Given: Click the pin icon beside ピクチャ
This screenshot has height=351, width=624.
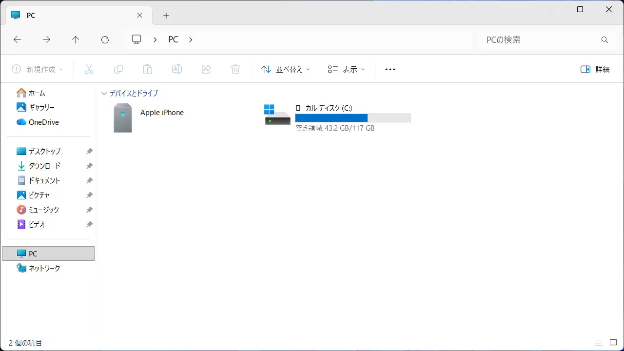Looking at the screenshot, I should [89, 195].
